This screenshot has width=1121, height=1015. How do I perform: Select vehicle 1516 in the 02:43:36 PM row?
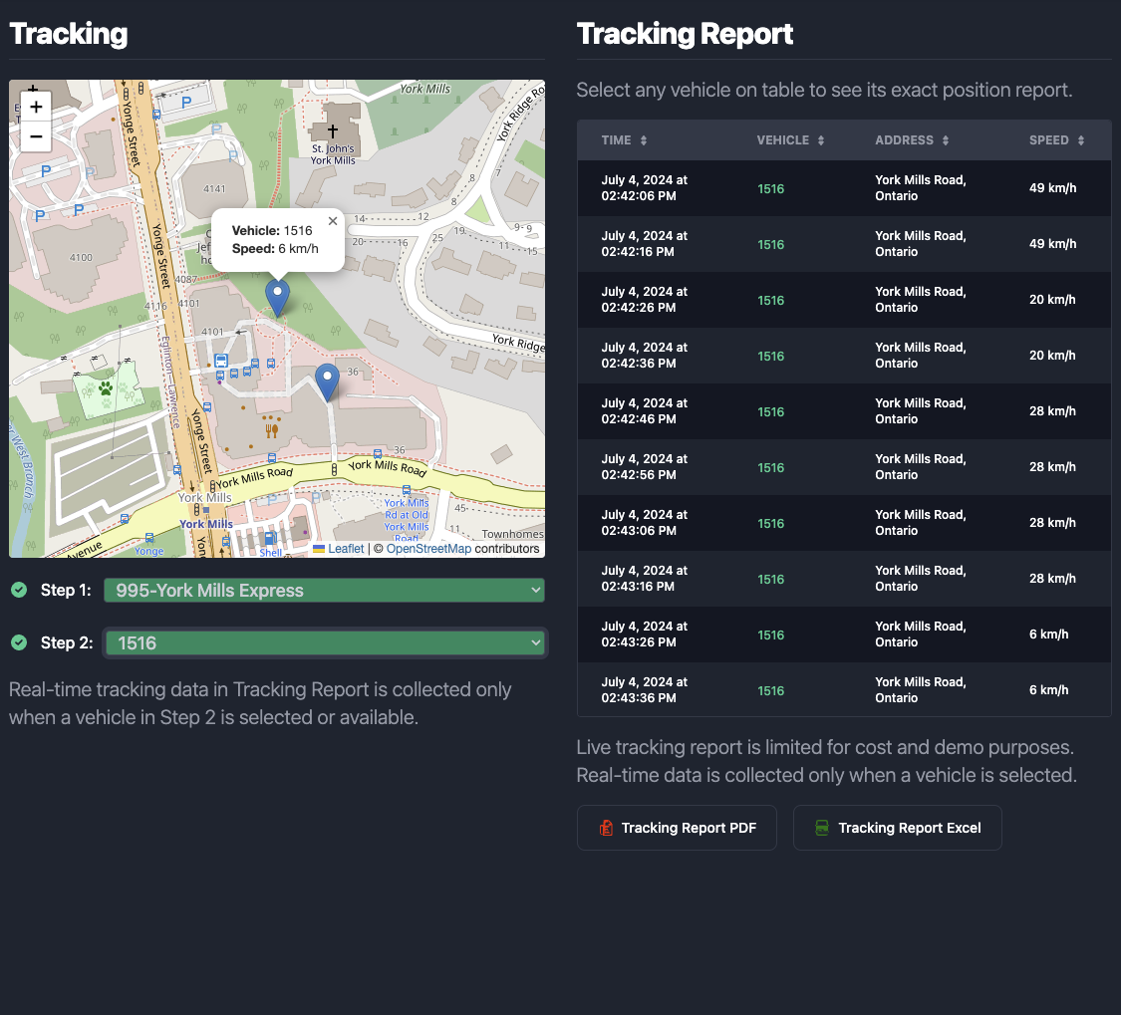770,690
